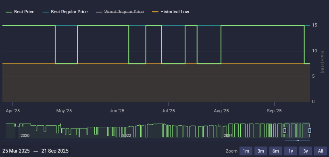
Task: Toggle the Historical Low legend series
Action: click(171, 12)
